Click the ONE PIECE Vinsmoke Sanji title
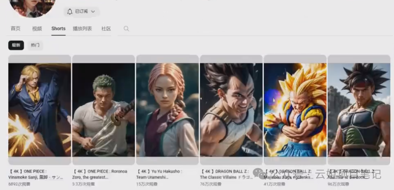The height and width of the screenshot is (190, 394). (36, 174)
